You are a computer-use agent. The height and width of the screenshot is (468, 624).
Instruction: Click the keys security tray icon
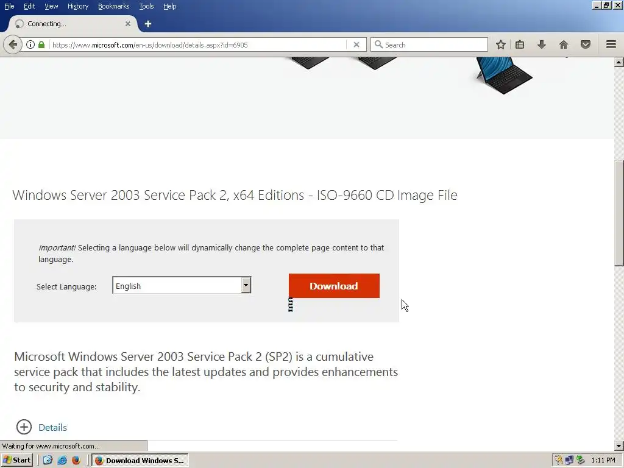(559, 460)
